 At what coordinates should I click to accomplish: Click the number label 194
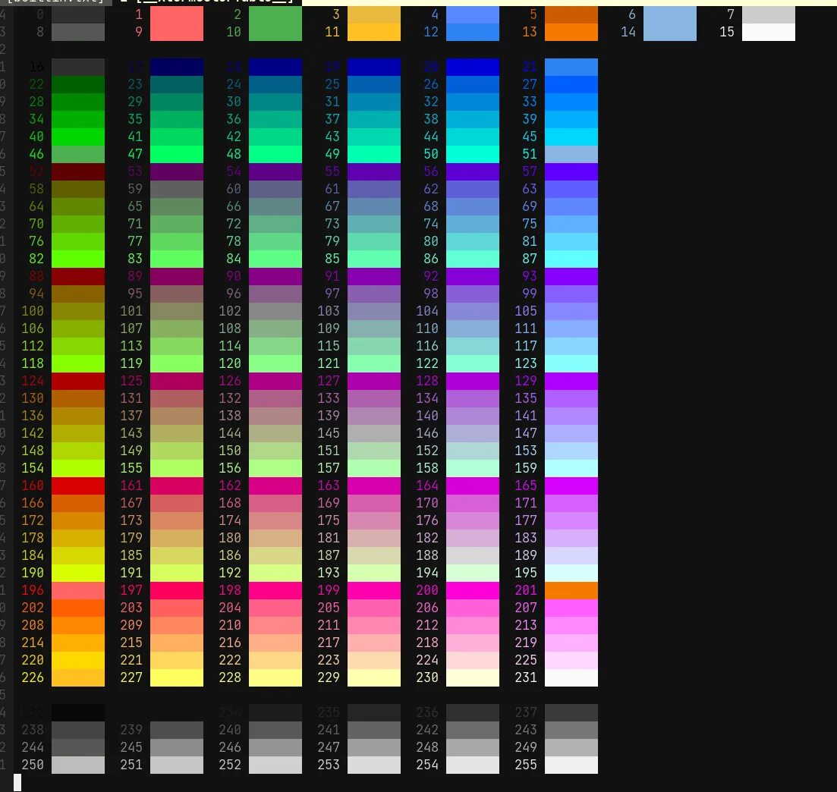point(427,573)
